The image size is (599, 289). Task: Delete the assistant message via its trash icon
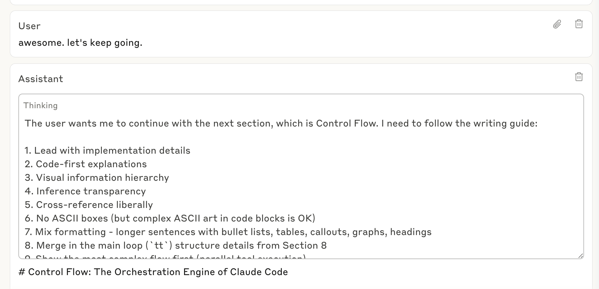click(x=579, y=77)
